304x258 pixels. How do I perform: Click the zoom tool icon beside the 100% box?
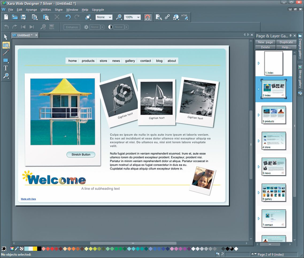pyautogui.click(x=119, y=17)
